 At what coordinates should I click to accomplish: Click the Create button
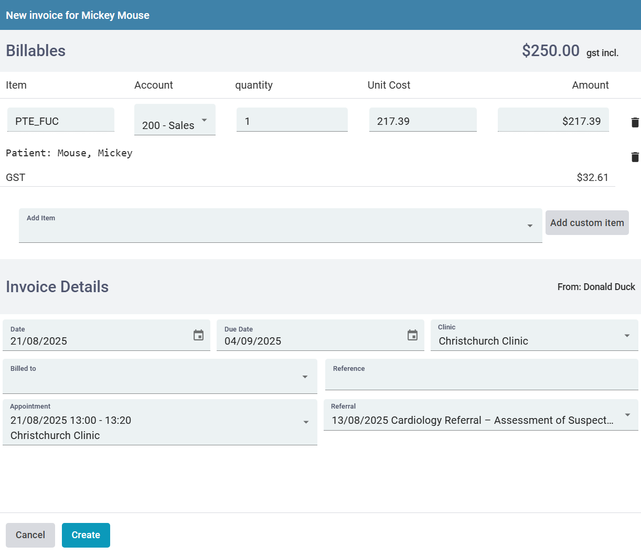point(86,535)
